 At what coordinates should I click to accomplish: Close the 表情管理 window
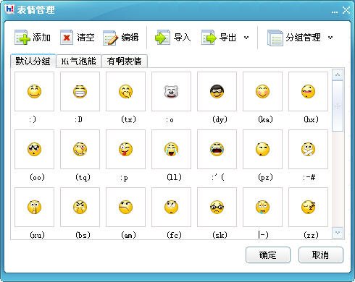(x=346, y=10)
